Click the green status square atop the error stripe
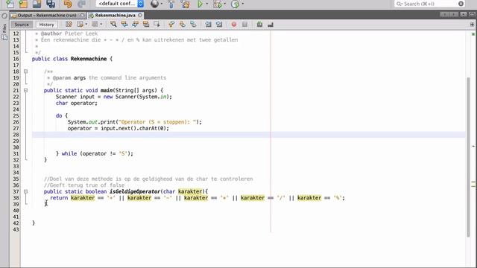The height and width of the screenshot is (268, 477). (x=473, y=33)
